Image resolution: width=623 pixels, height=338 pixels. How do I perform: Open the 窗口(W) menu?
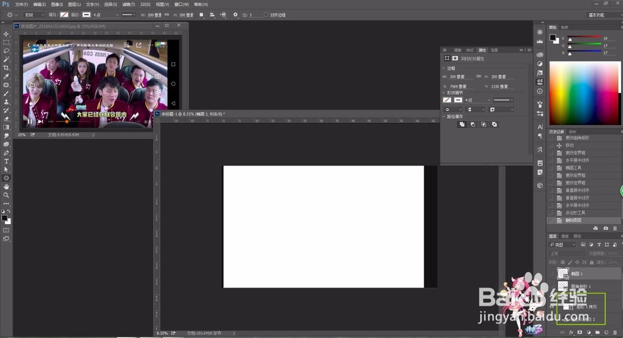tap(181, 4)
